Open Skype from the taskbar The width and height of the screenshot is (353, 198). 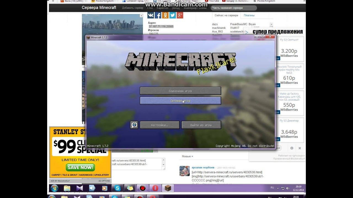click(x=118, y=188)
